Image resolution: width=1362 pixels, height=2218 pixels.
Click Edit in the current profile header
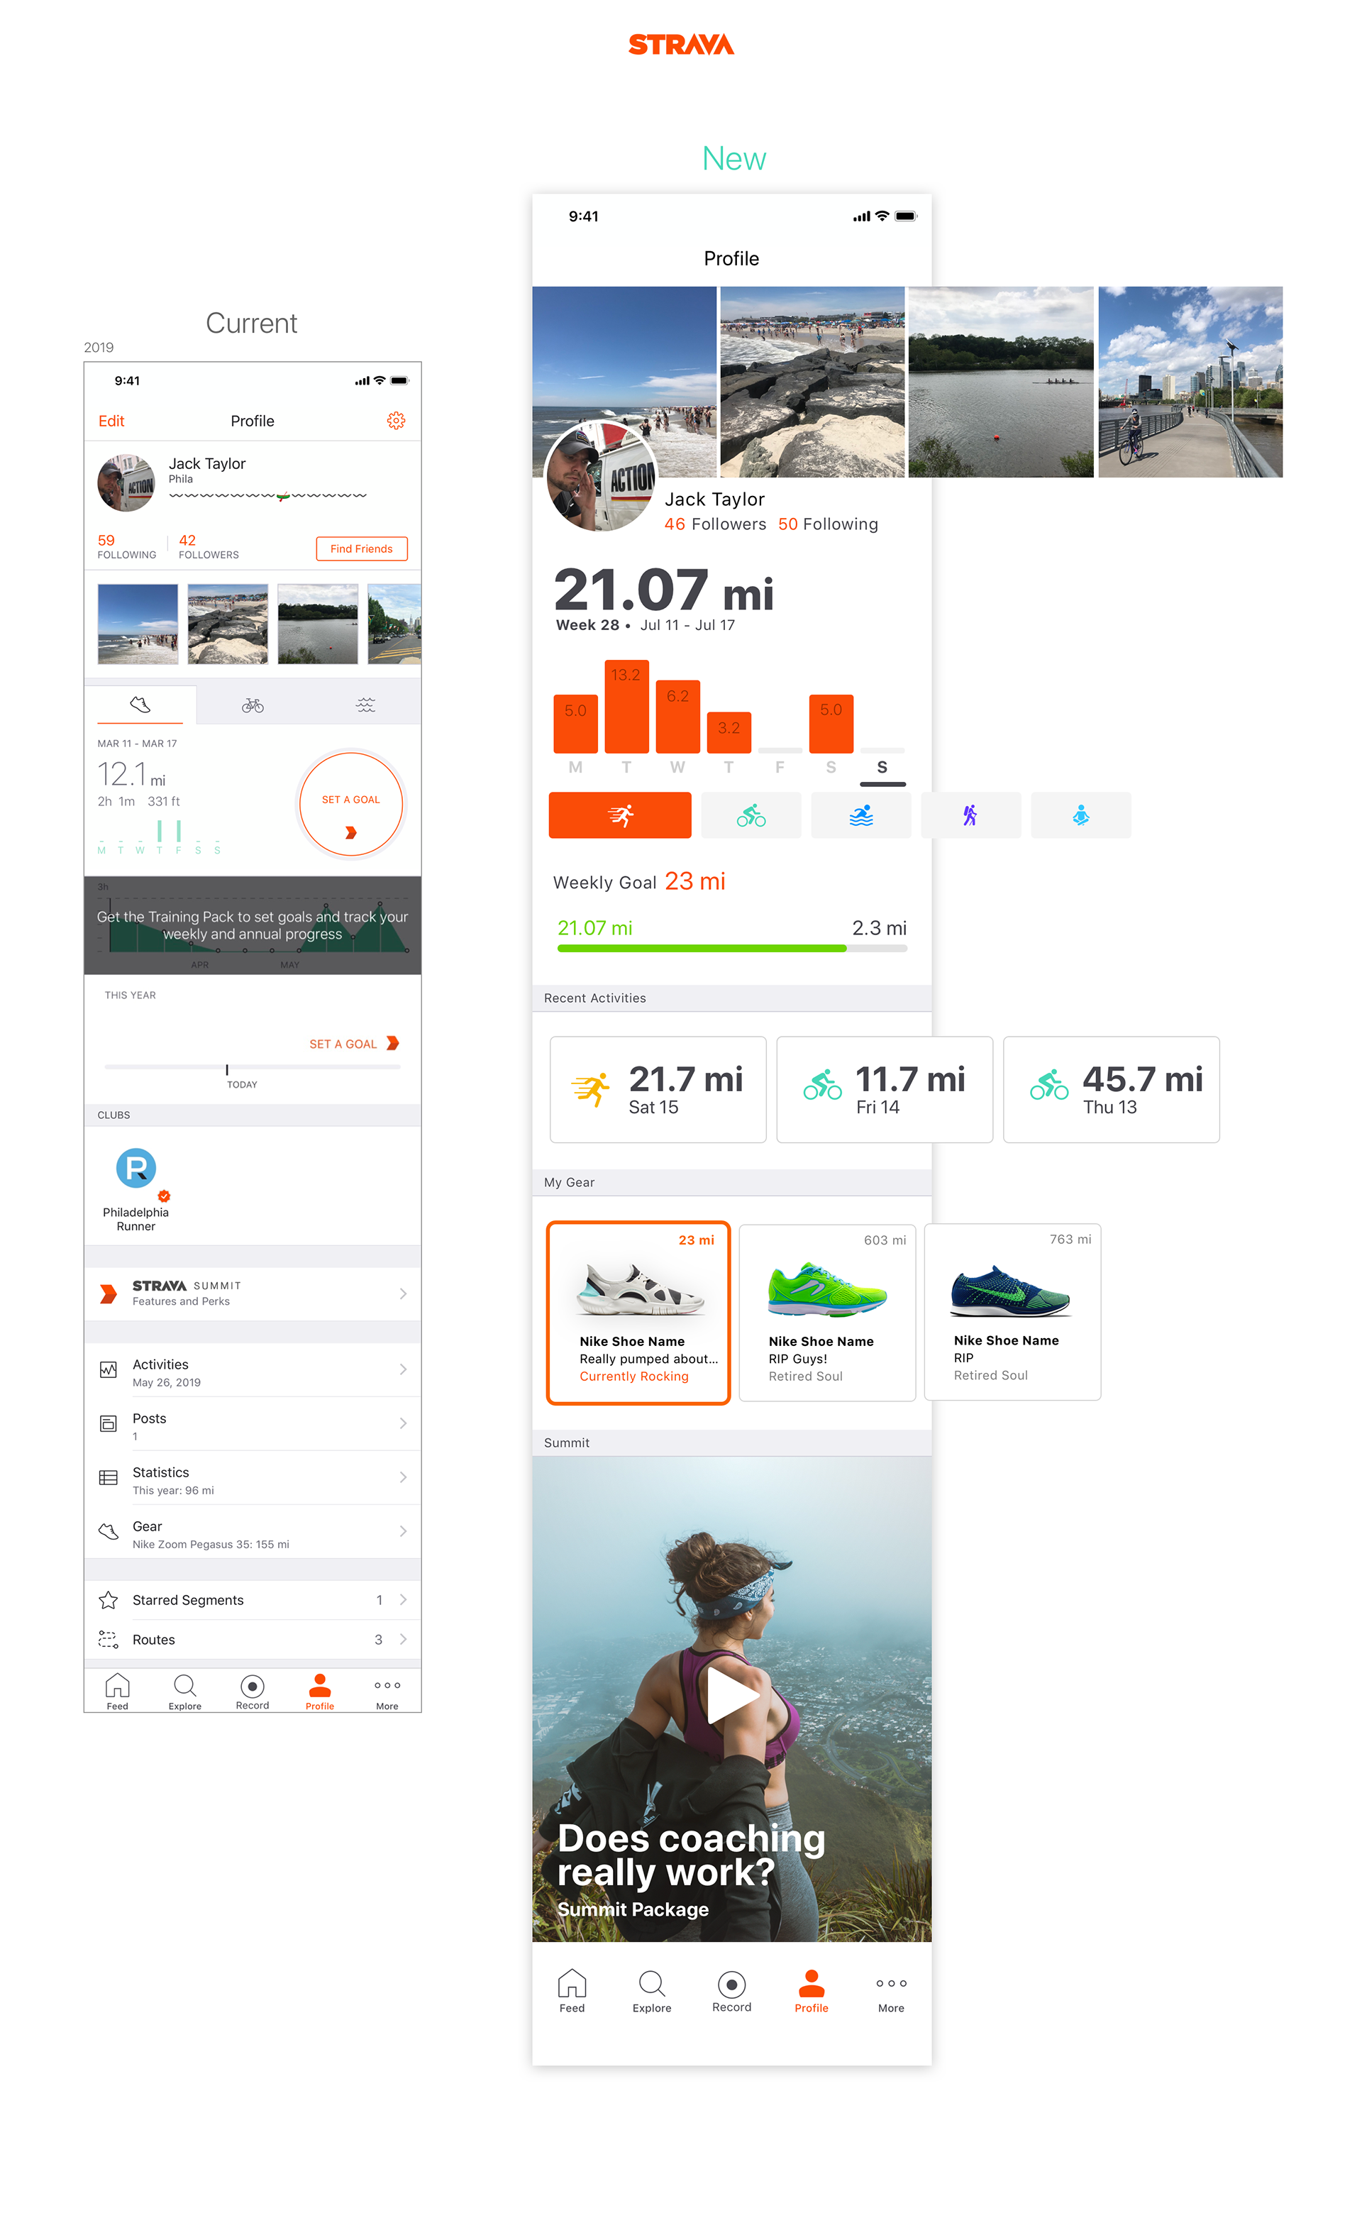pyautogui.click(x=111, y=421)
